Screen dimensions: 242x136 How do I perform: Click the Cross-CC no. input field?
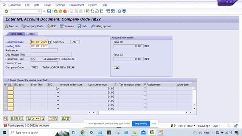[x=44, y=63]
